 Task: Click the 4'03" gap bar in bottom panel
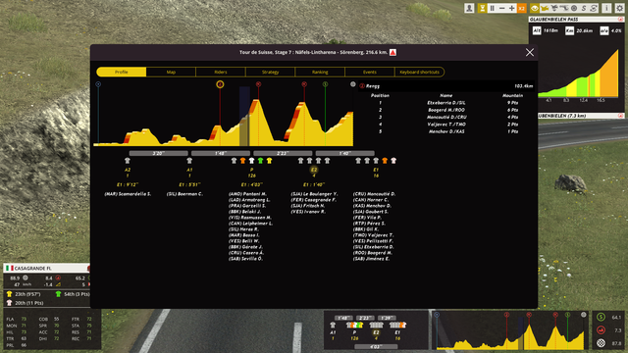tap(376, 346)
